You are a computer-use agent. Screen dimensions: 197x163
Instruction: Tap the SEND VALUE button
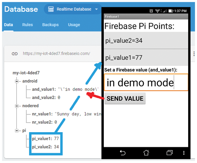pos(125,98)
